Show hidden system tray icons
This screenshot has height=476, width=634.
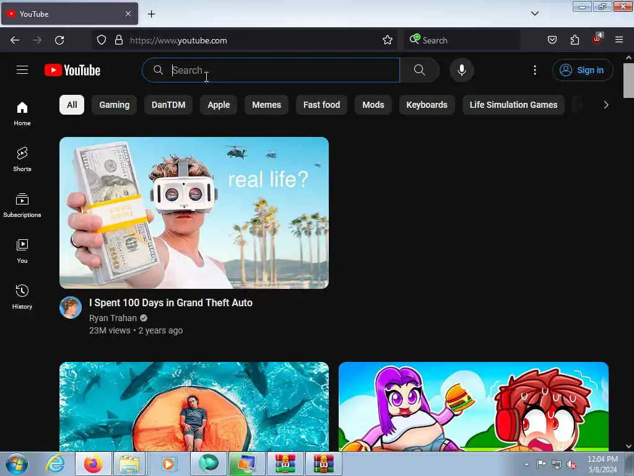pyautogui.click(x=526, y=464)
